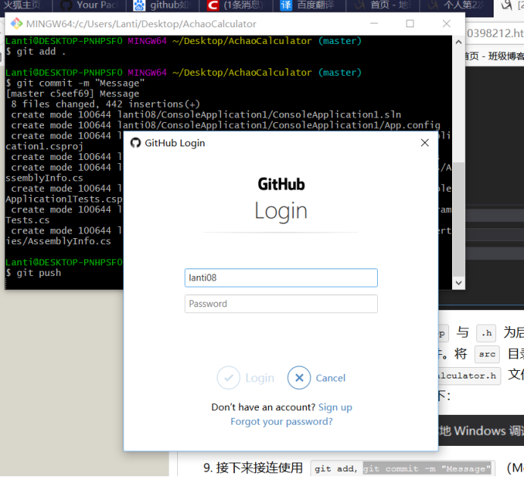The width and height of the screenshot is (524, 477).
Task: Click the 'lculator.h' code tag in webpage
Action: (x=469, y=376)
